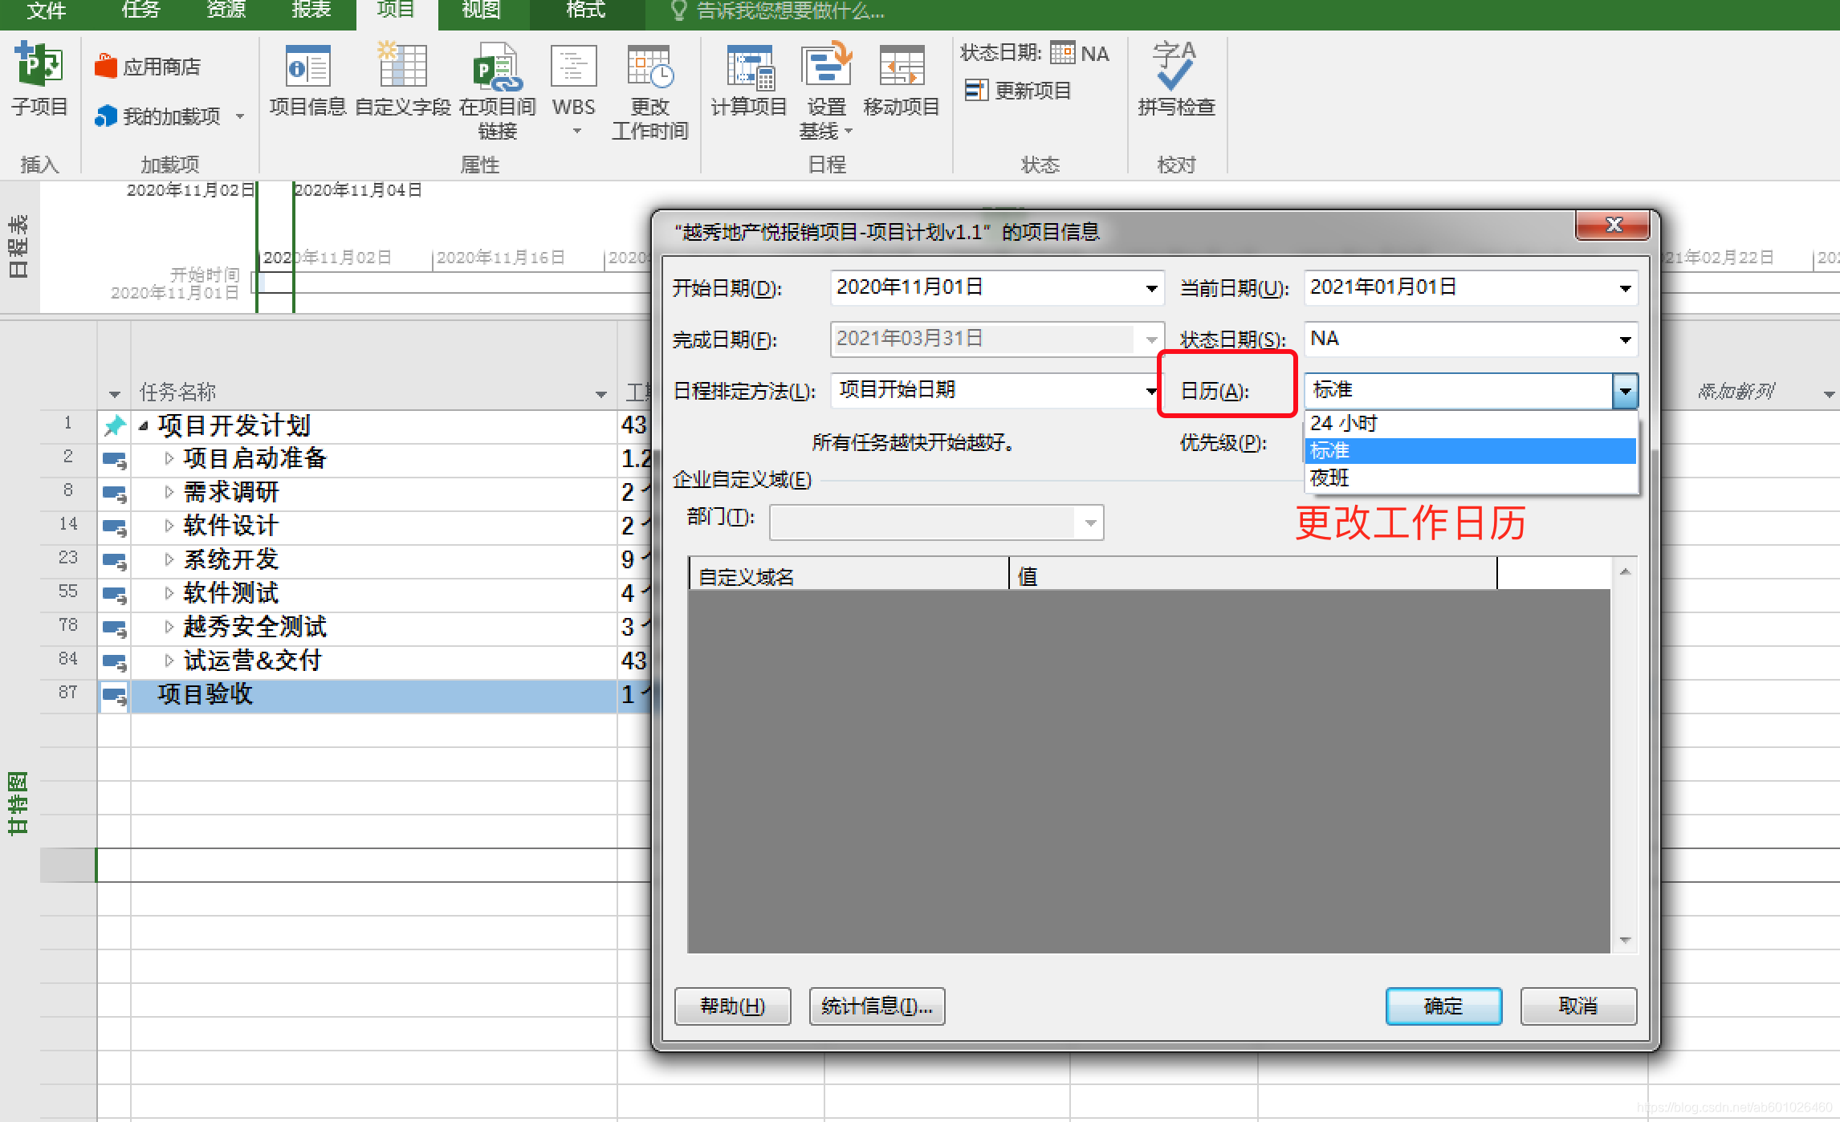
Task: Click the 添加新列 column header
Action: [1736, 392]
